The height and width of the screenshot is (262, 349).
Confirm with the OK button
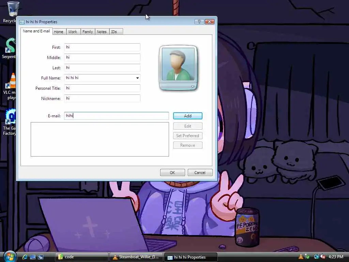[x=172, y=172]
